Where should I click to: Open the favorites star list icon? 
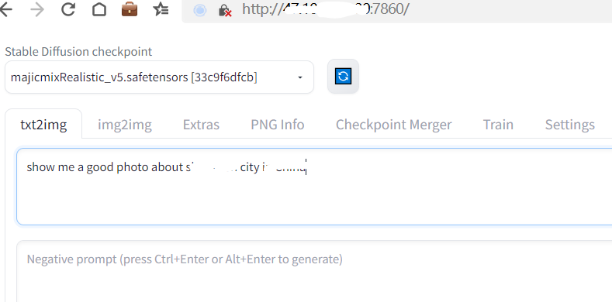click(x=161, y=9)
